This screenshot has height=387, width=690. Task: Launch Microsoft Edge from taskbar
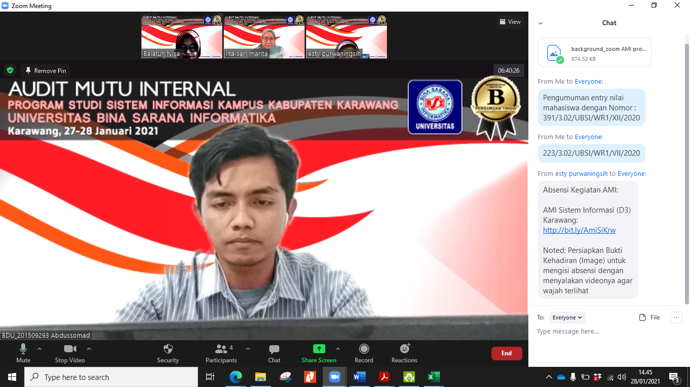tap(236, 377)
